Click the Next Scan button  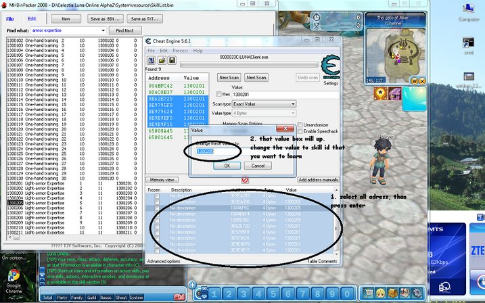pos(256,78)
